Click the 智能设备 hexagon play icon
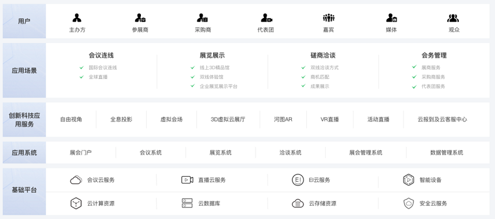Screen dimensions: 495x219 [408, 180]
